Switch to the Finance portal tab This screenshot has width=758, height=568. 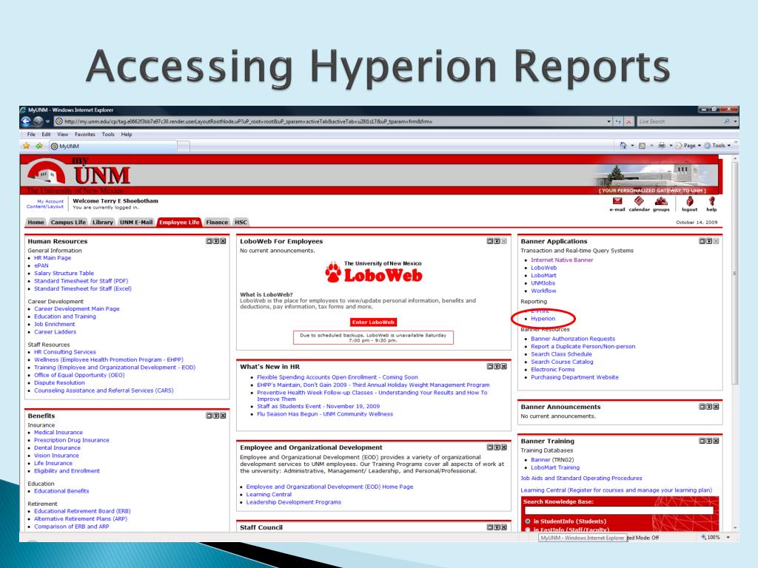pos(217,222)
